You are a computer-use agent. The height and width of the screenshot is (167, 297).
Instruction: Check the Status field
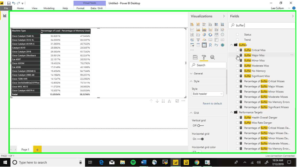tap(238, 34)
